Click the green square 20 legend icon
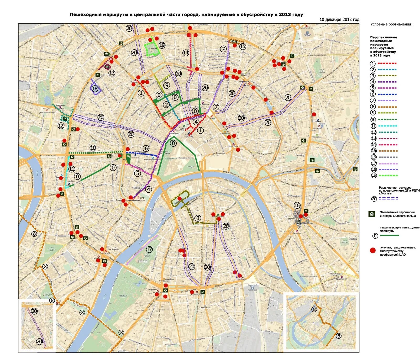Viewport: 420px width, 364px height. tap(372, 214)
